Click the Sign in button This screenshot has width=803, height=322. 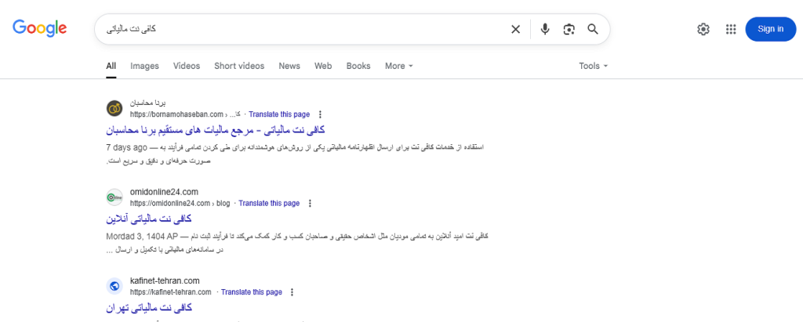click(771, 29)
